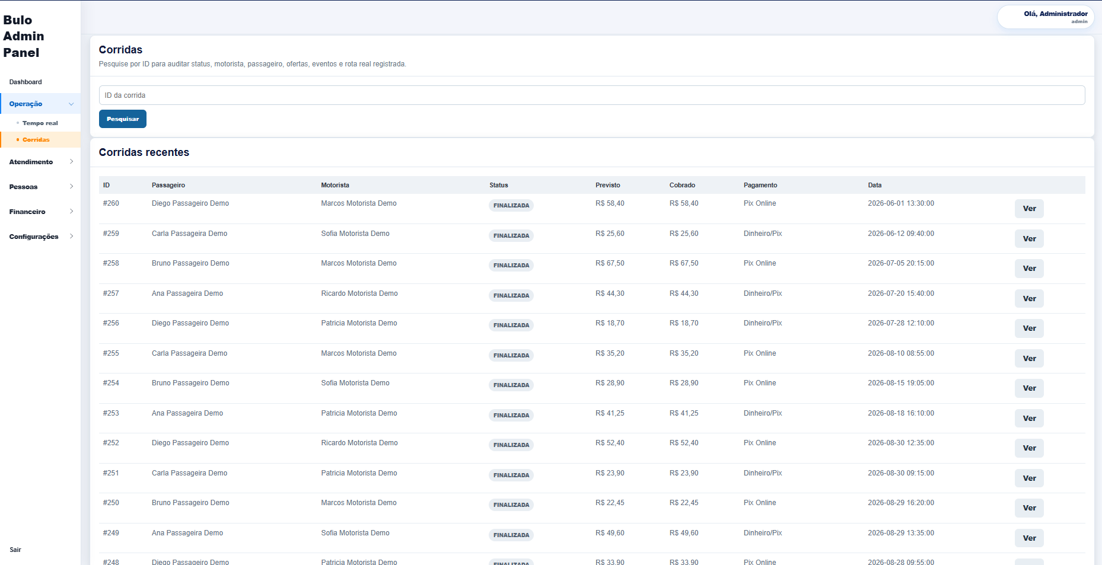The height and width of the screenshot is (565, 1102).
Task: Click Sofia Motorista Demo in ride #254
Action: (355, 383)
